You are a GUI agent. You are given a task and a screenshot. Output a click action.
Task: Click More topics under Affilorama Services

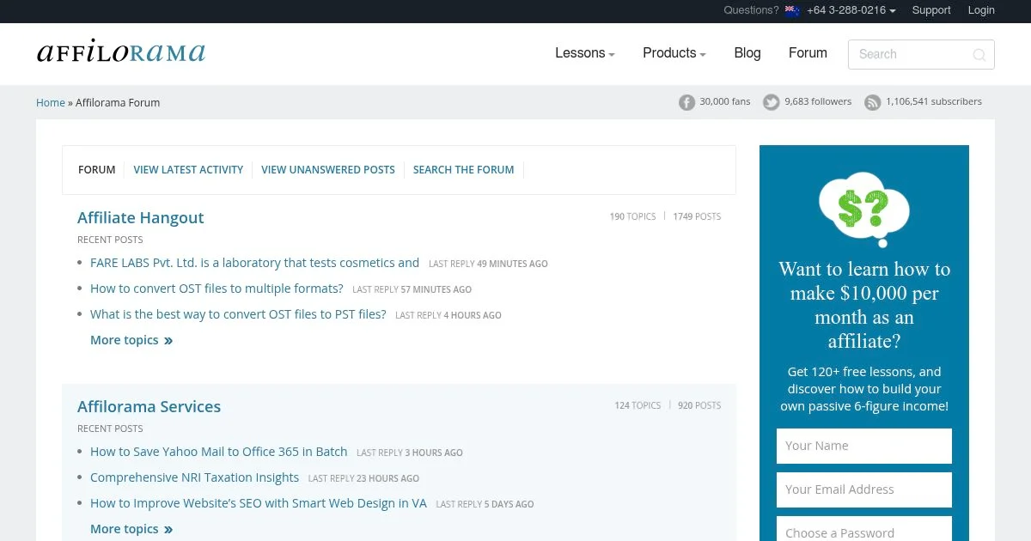pos(131,529)
